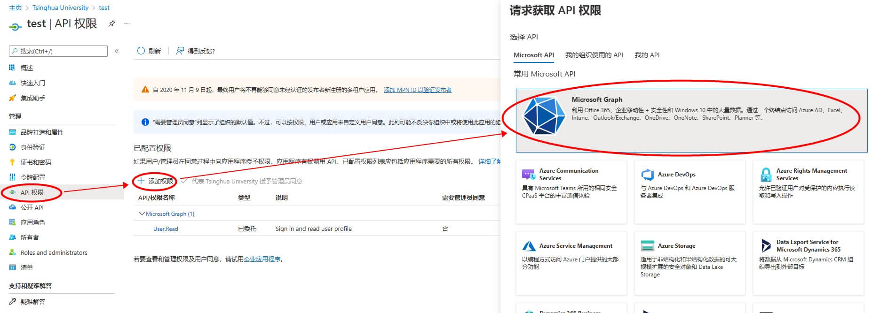Click the 常用 Microsoft API heading
The height and width of the screenshot is (313, 880).
click(x=544, y=74)
